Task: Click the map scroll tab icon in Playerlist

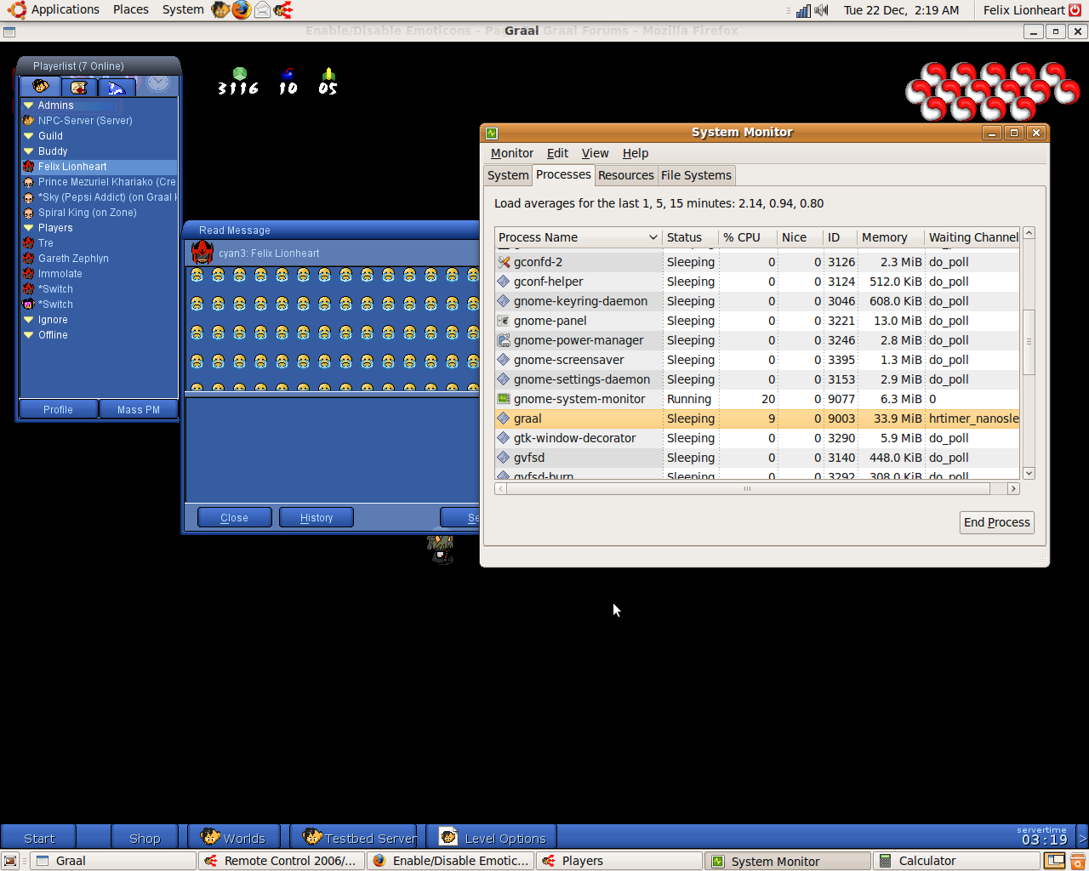Action: (x=79, y=87)
